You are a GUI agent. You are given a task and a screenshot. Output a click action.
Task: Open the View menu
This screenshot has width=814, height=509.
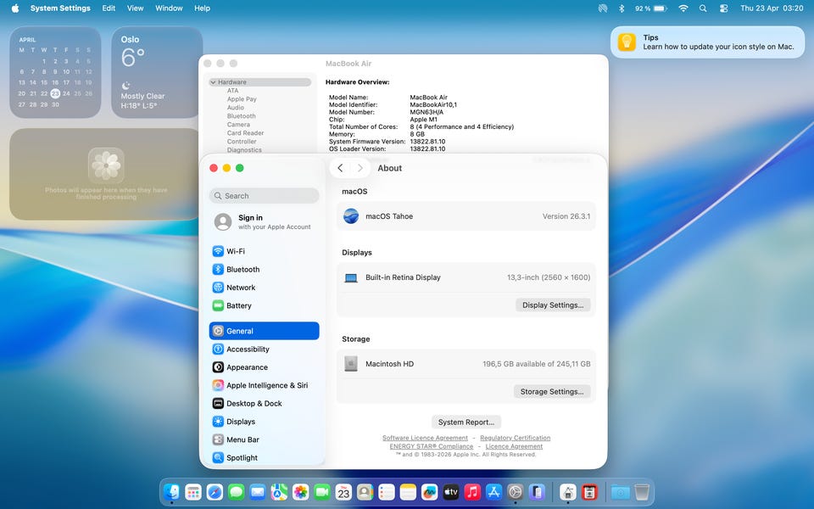click(x=135, y=8)
